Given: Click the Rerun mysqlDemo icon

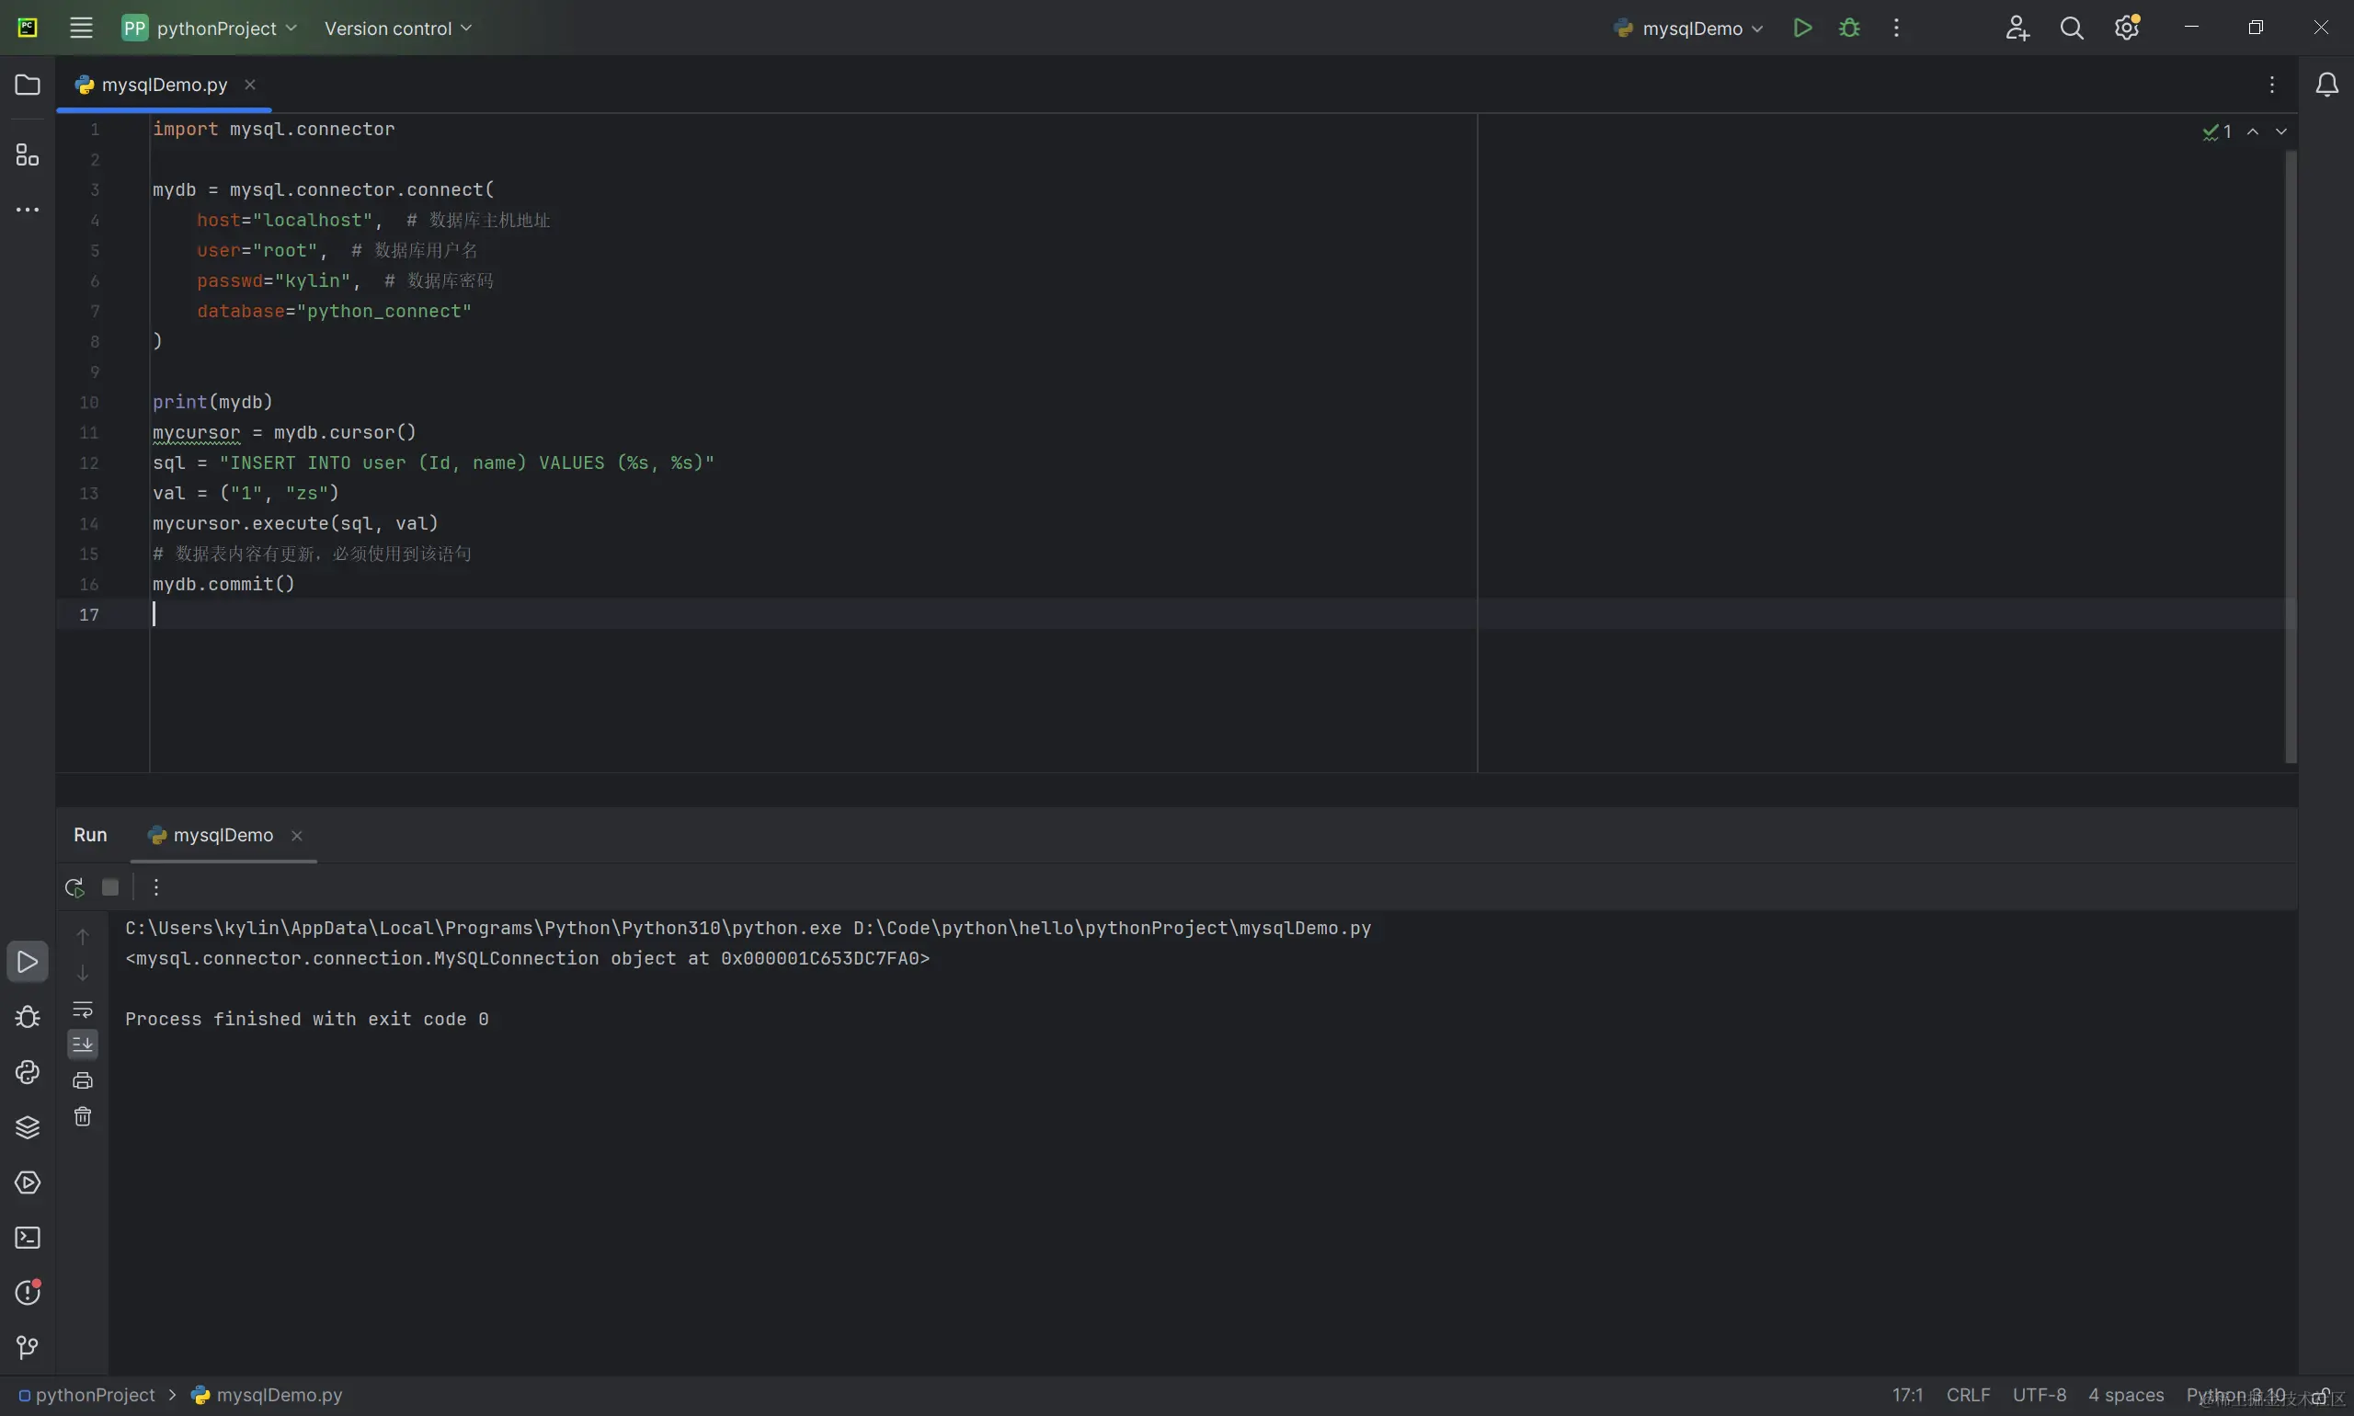Looking at the screenshot, I should pos(74,887).
